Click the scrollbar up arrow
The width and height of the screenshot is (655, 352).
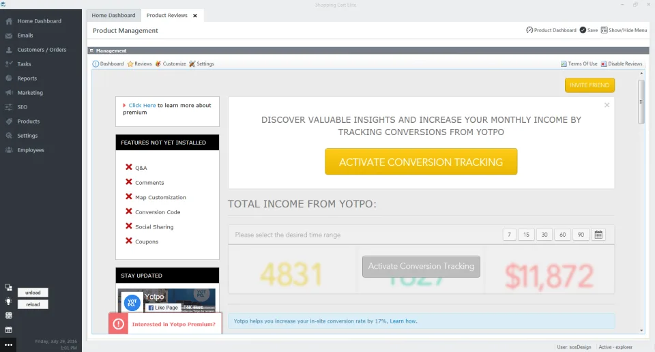pos(641,74)
